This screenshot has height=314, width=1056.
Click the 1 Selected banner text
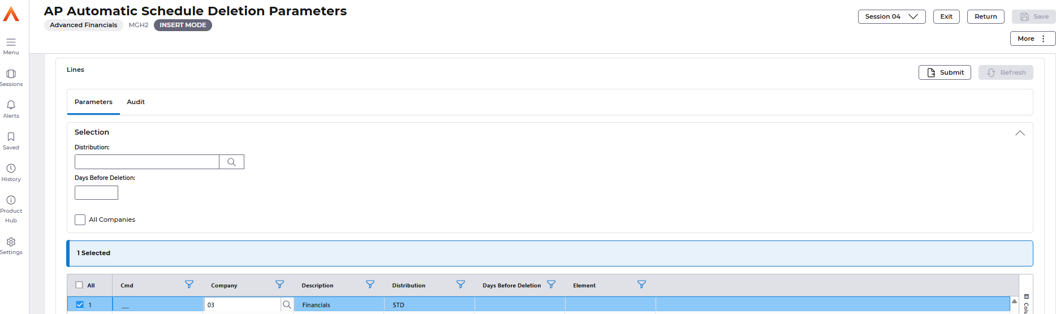click(x=94, y=253)
